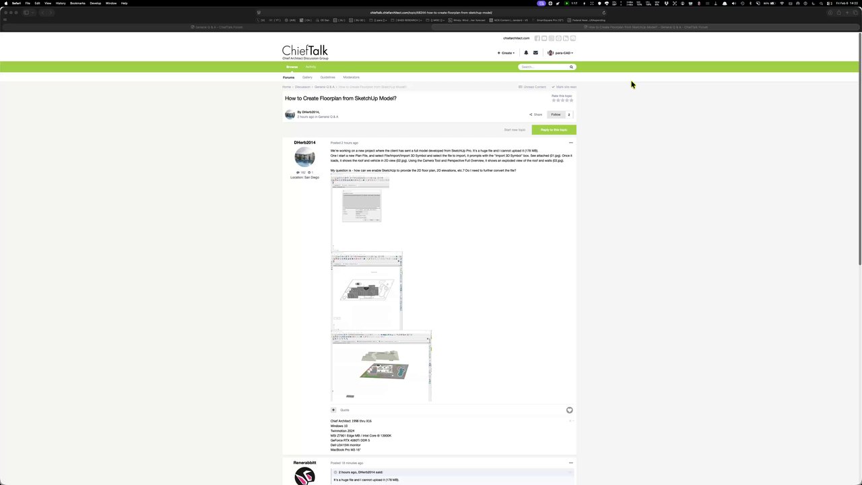Click the Share button

(x=535, y=115)
